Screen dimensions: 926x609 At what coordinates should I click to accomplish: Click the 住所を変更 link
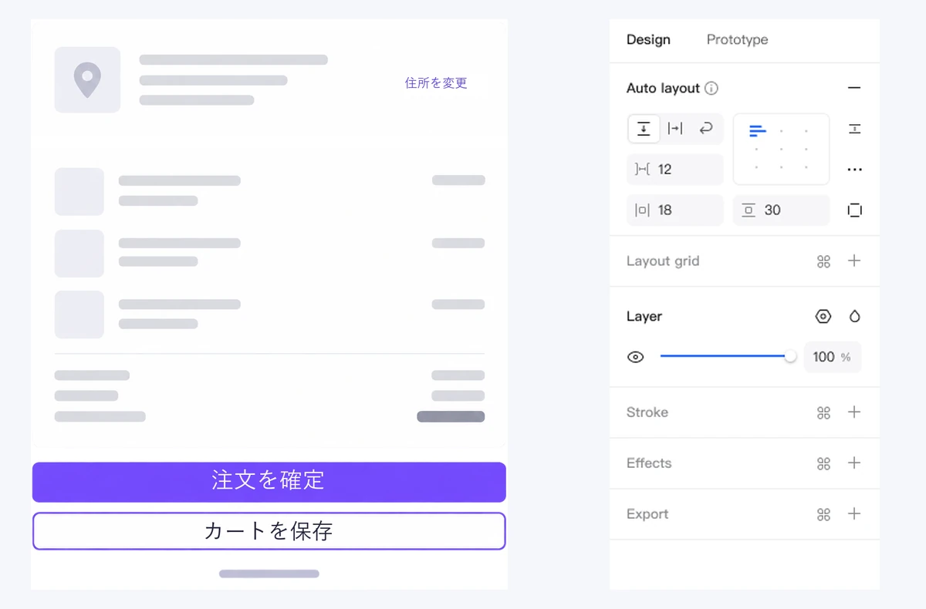pyautogui.click(x=436, y=82)
